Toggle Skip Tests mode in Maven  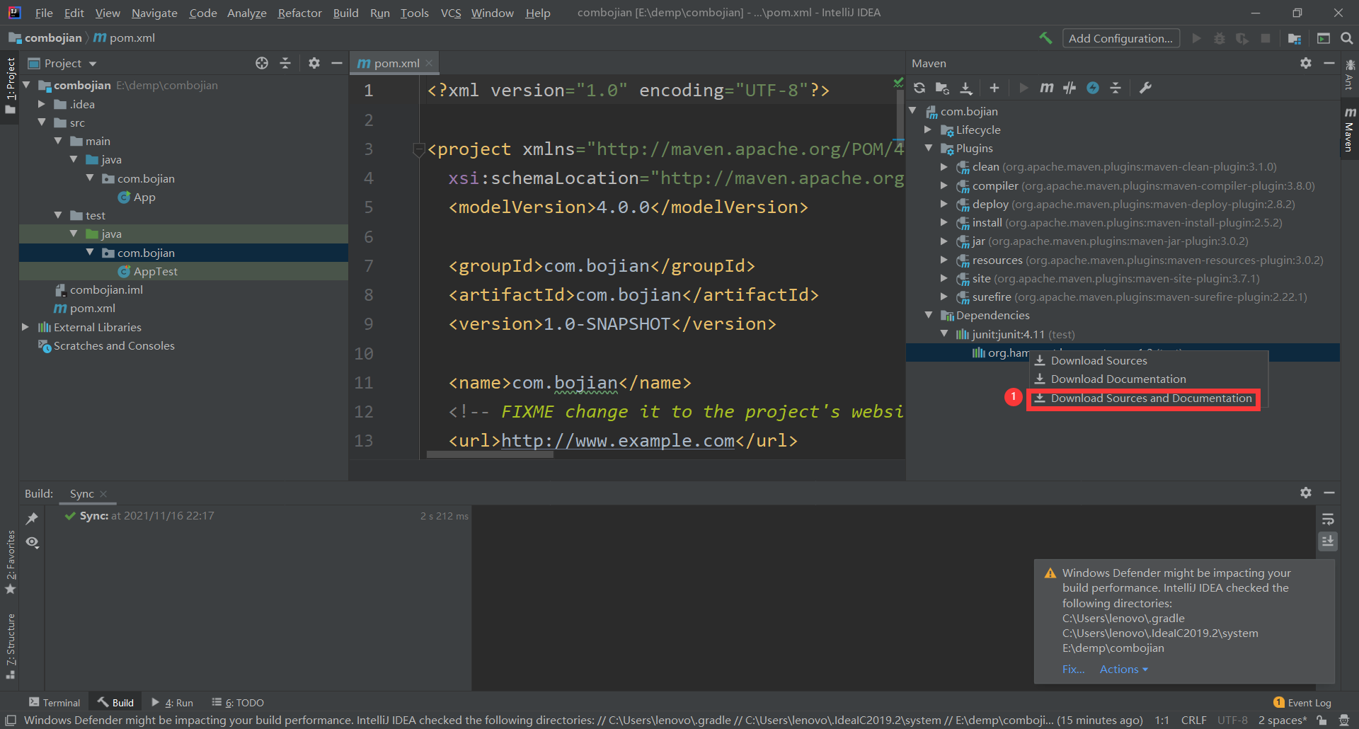pyautogui.click(x=1093, y=88)
